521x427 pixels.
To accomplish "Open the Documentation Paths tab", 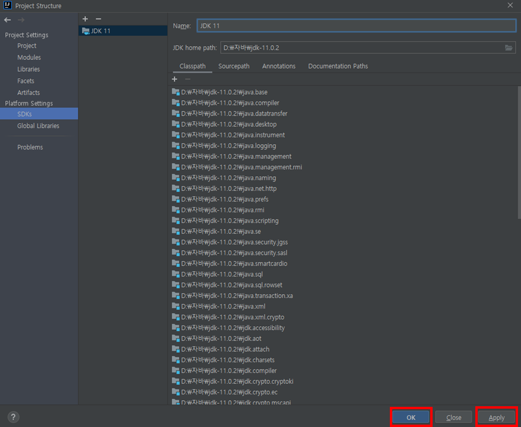I will [338, 66].
